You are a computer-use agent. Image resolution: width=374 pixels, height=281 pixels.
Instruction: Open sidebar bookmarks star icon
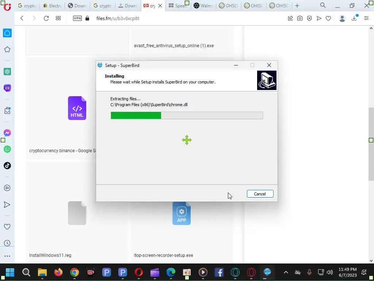7,49
